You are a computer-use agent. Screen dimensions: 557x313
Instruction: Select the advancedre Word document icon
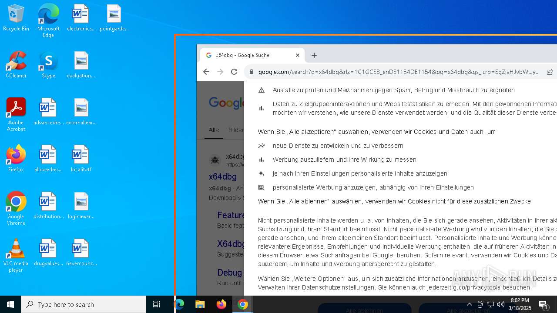point(48,112)
